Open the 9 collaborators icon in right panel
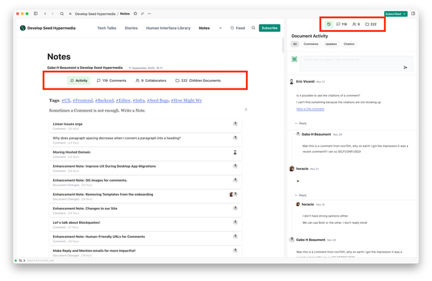Image resolution: width=432 pixels, height=281 pixels. click(355, 24)
